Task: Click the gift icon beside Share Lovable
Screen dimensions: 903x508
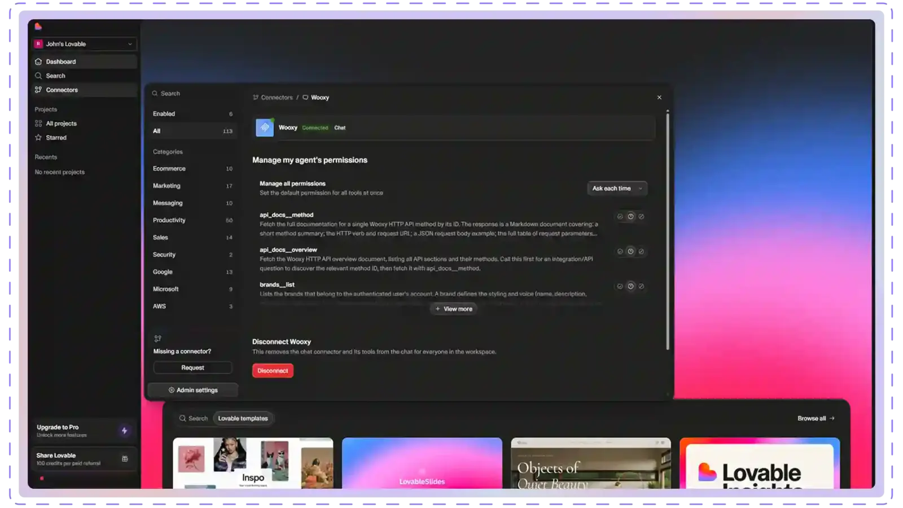Action: pos(125,459)
